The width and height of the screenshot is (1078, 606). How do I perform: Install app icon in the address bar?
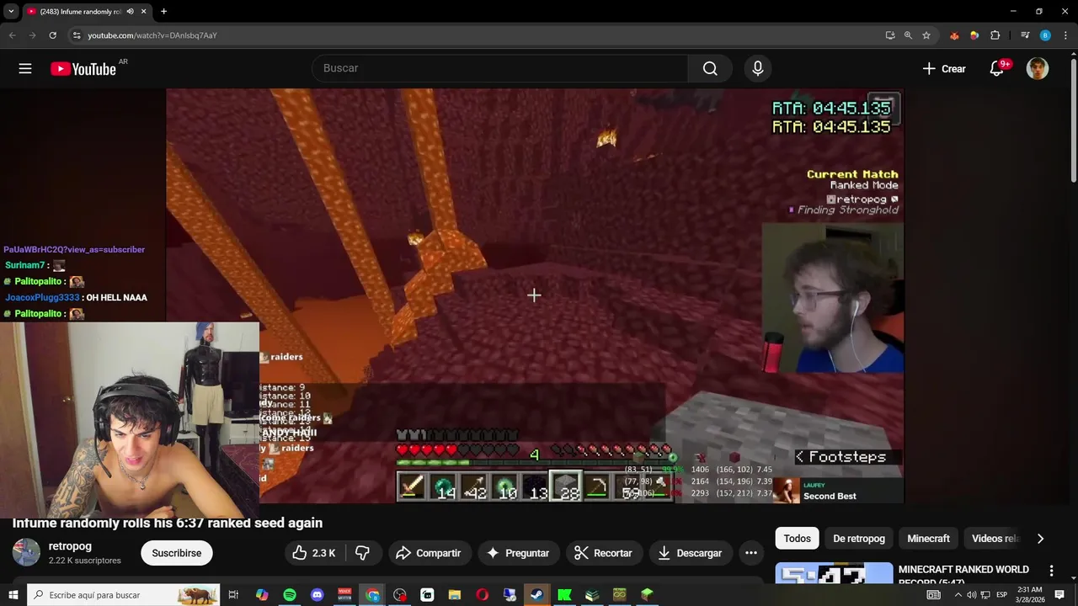[x=890, y=35]
